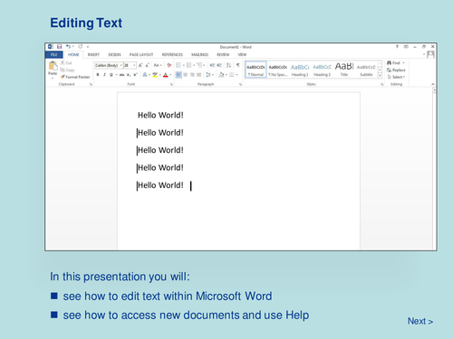Collapse the ribbon with the caret arrow

(x=433, y=84)
